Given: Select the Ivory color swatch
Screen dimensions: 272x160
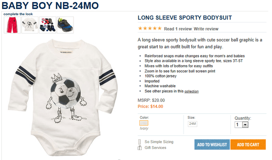Looking at the screenshot, I should tap(144, 123).
